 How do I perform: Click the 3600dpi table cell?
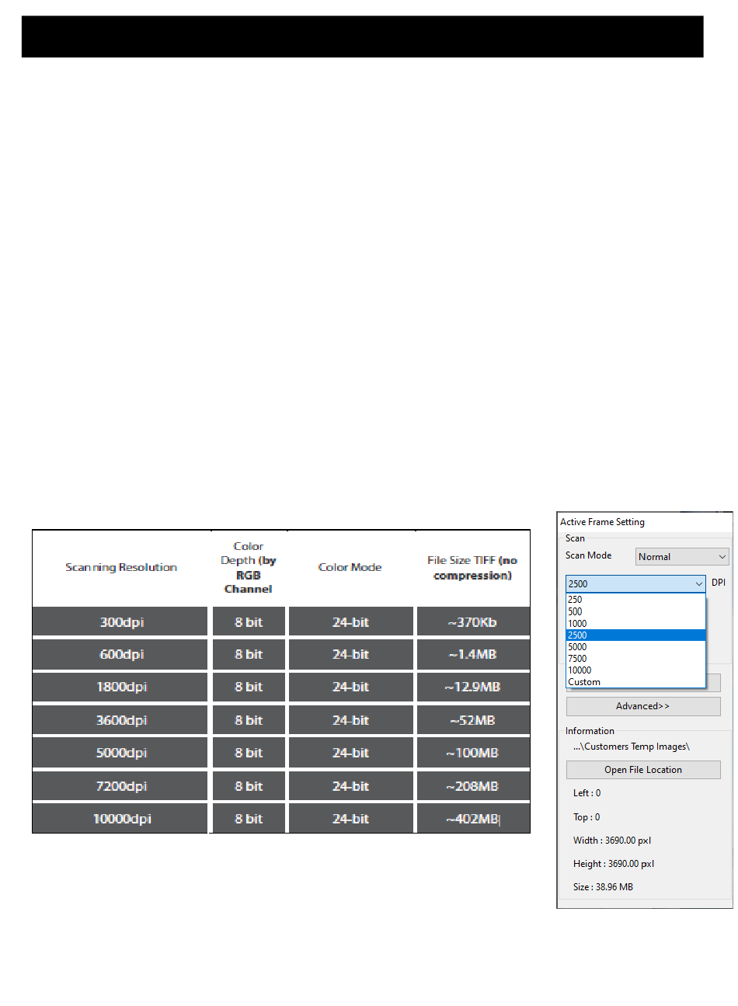coord(120,720)
